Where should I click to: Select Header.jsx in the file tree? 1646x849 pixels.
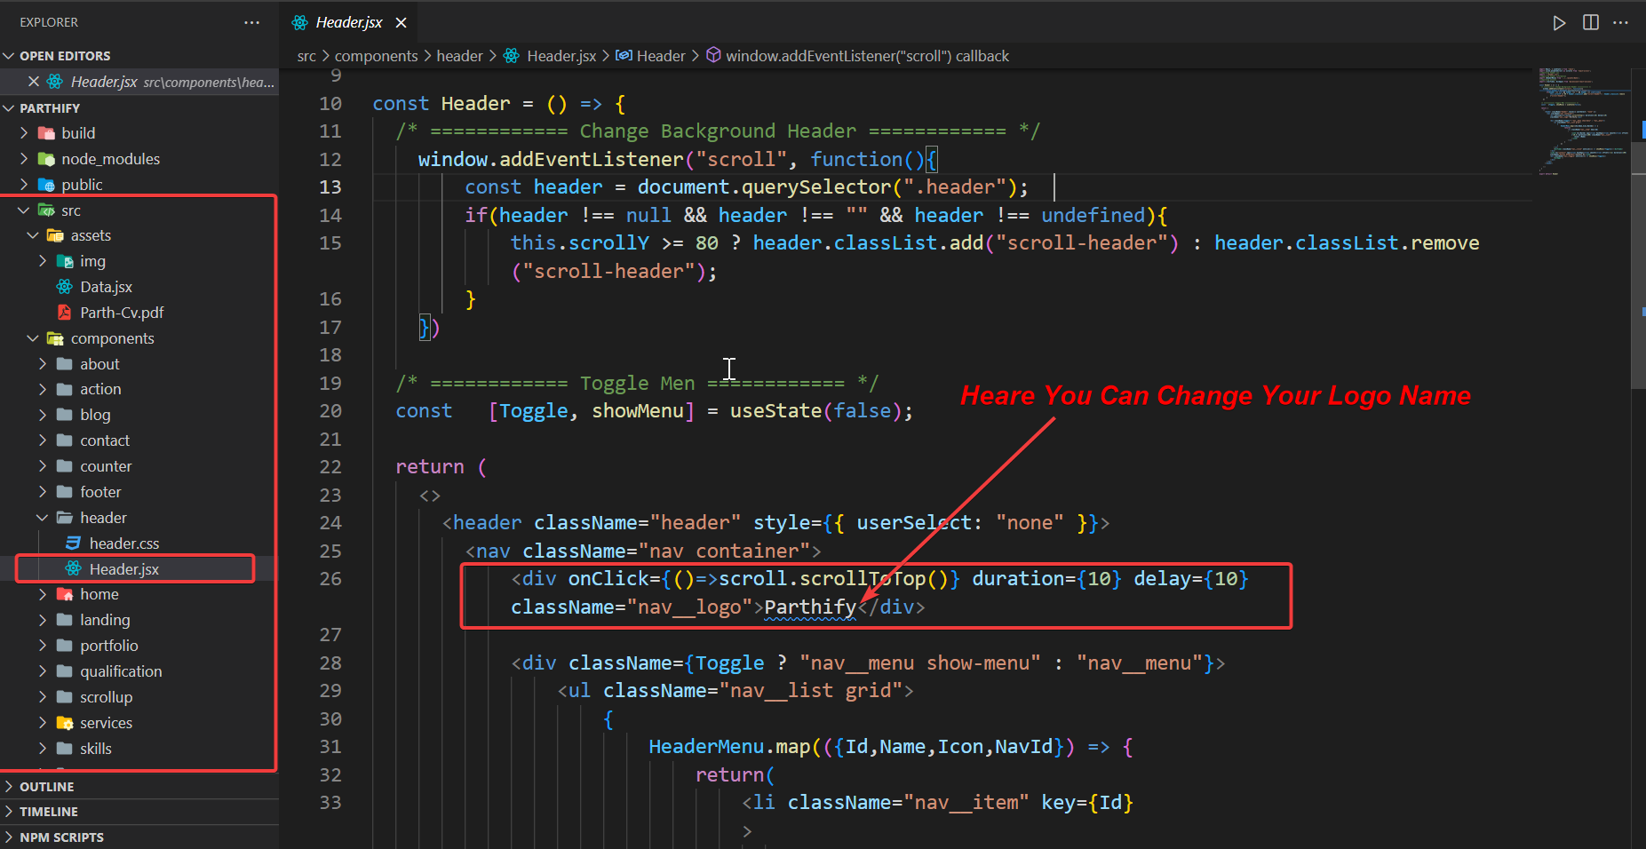click(x=123, y=569)
